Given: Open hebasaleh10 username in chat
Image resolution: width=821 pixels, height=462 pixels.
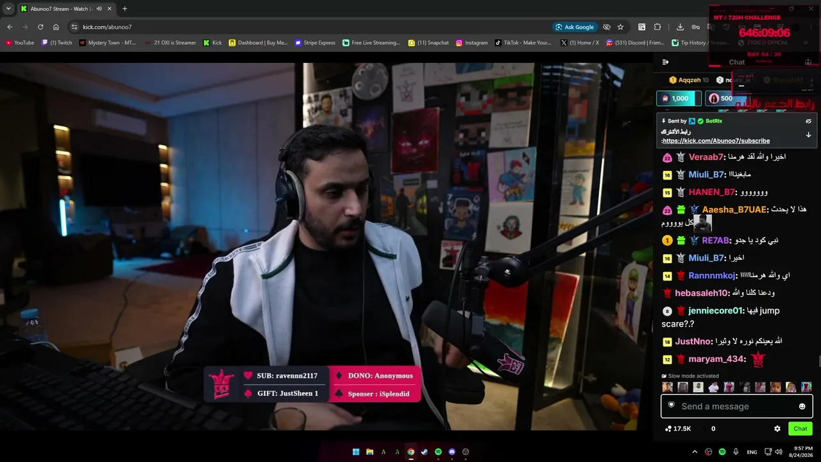Looking at the screenshot, I should (x=702, y=293).
